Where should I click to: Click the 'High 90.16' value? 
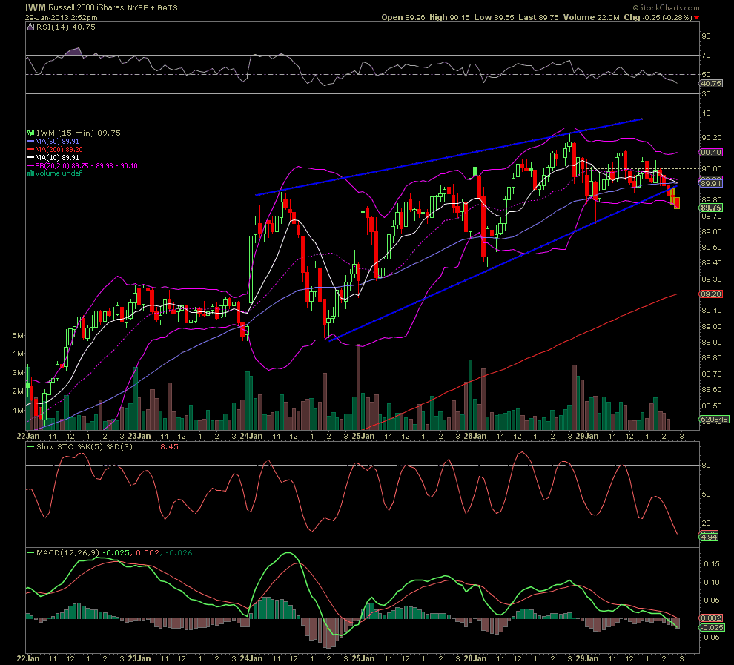(x=449, y=17)
